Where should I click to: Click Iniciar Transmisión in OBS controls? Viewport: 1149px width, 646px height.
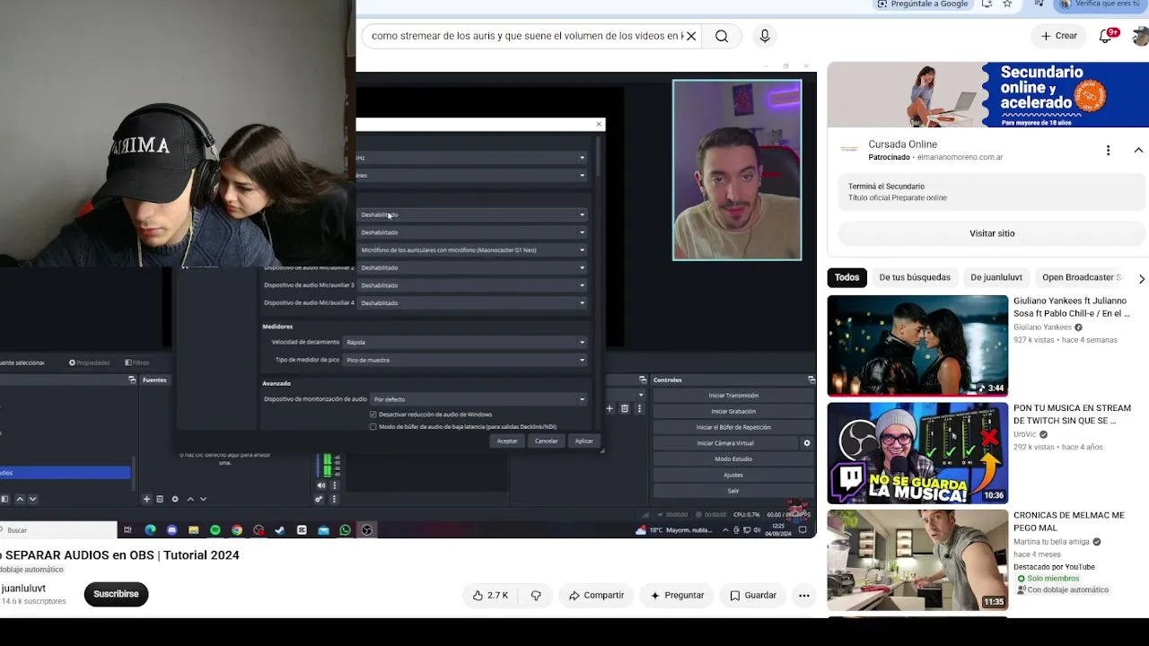coord(733,396)
